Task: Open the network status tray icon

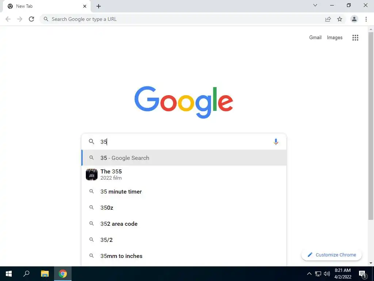Action: click(x=318, y=274)
